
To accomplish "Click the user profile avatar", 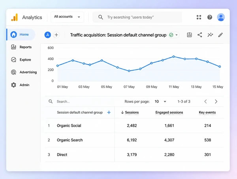I will point(221,17).
